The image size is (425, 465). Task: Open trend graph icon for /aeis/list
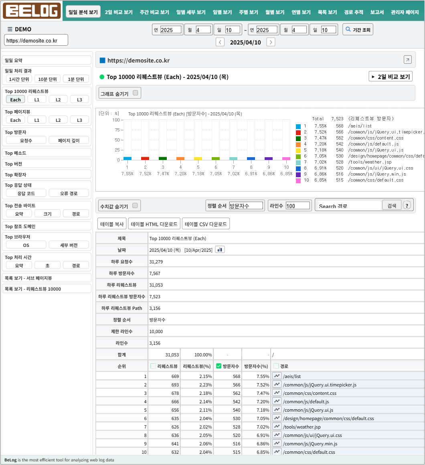(x=277, y=376)
